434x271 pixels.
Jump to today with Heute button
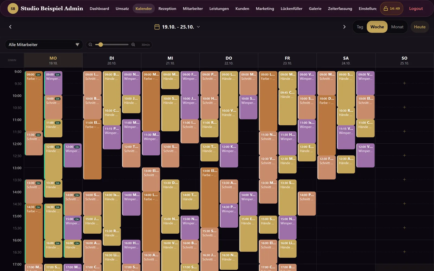[x=420, y=27]
